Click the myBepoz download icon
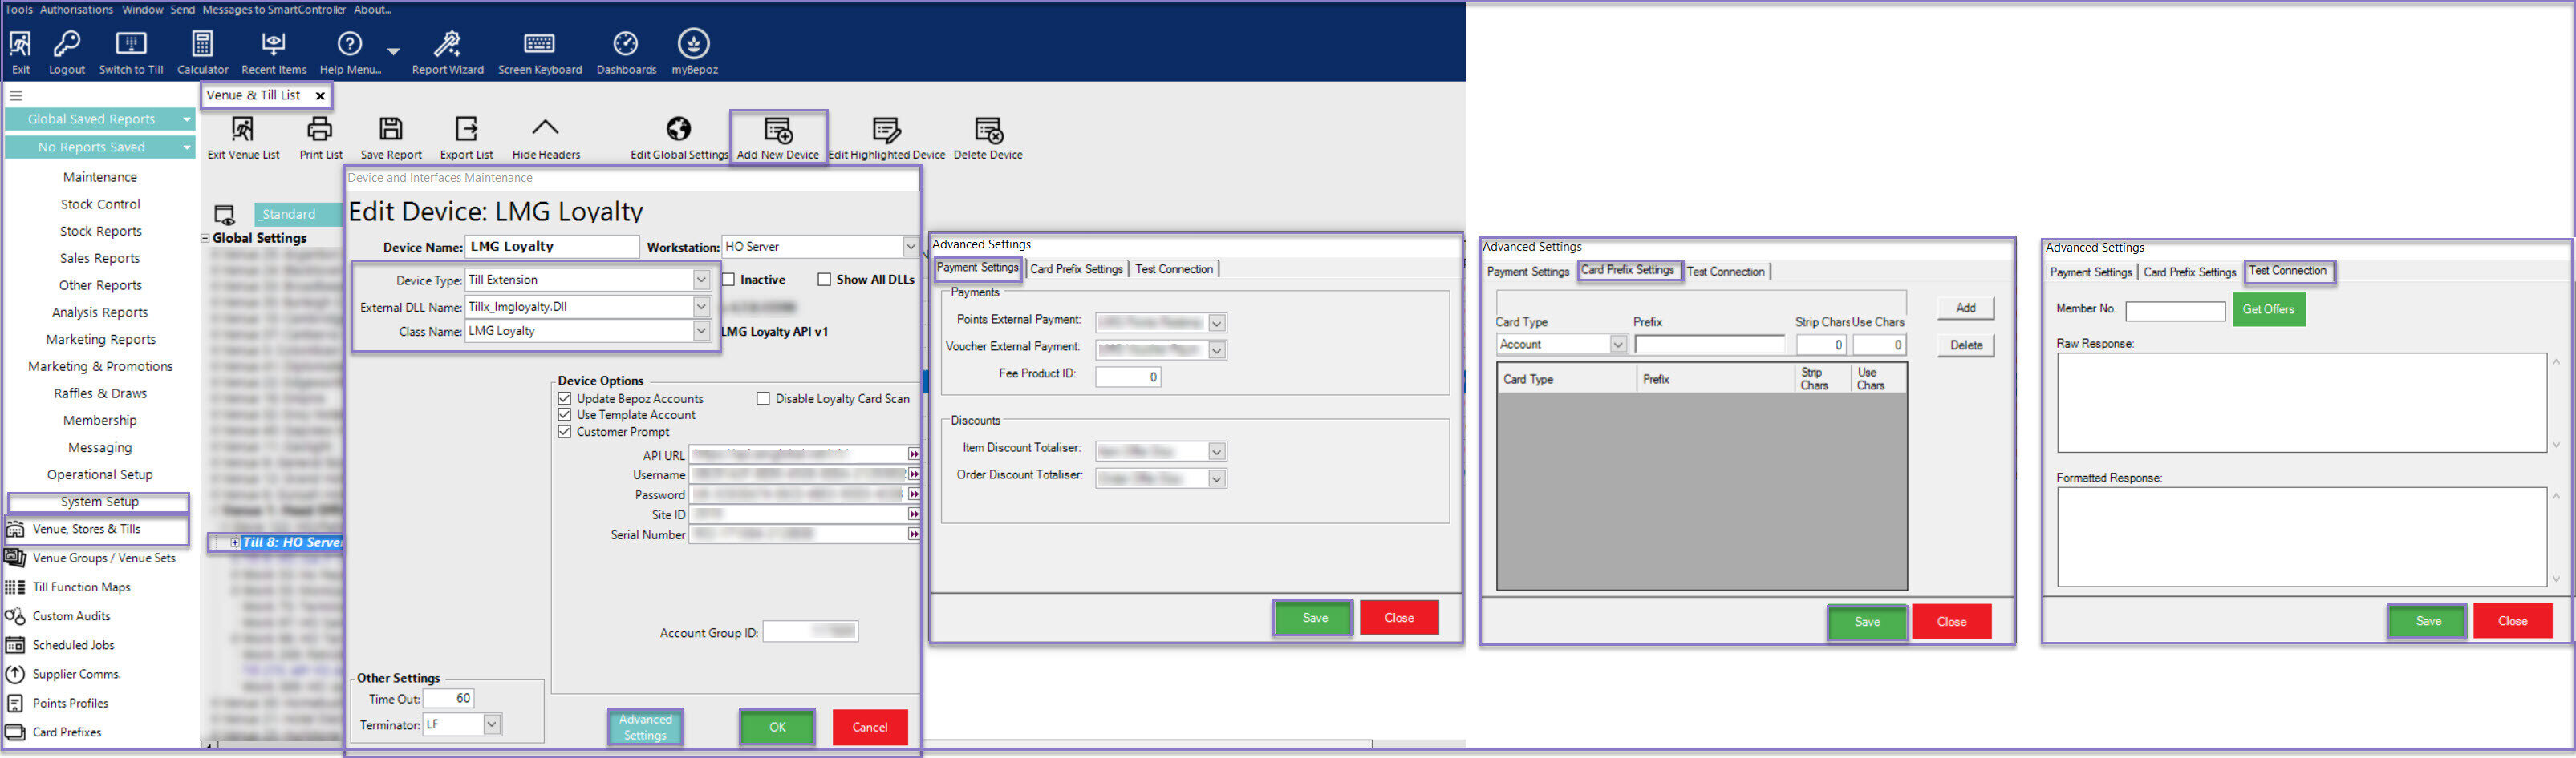 693,45
